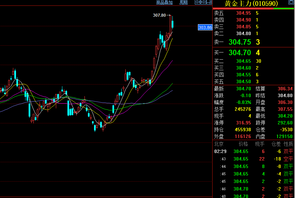Select the 卖一 ask price 304.75
Image resolution: width=295 pixels, height=198 pixels.
pyautogui.click(x=240, y=42)
